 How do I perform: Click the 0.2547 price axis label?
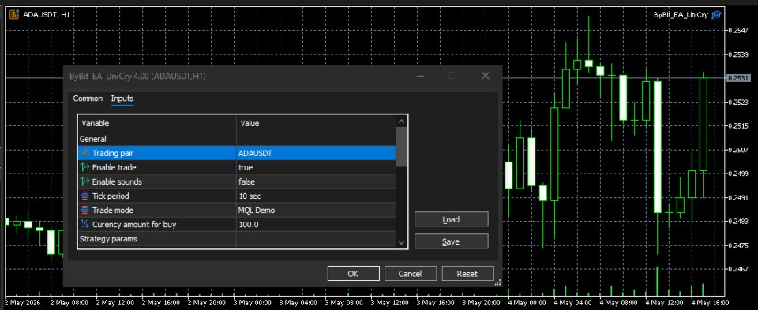737,31
